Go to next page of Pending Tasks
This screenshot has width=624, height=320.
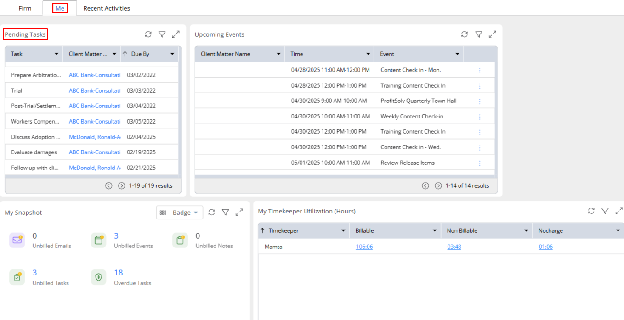(x=122, y=186)
